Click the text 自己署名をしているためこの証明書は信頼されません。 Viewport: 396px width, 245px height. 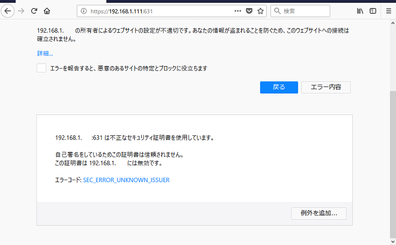pos(120,155)
